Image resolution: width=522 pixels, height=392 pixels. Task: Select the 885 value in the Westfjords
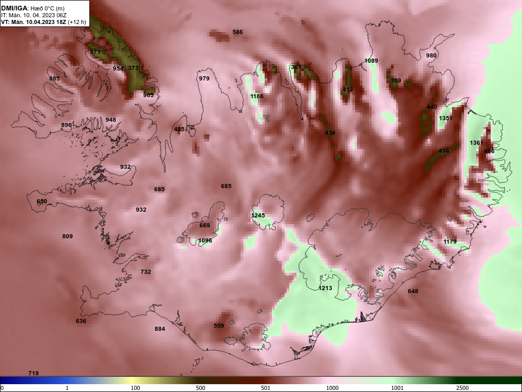(x=54, y=78)
